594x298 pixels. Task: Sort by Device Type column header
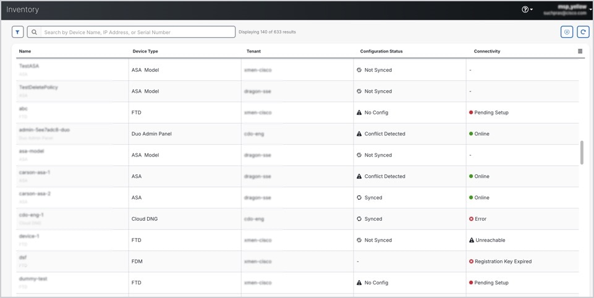[x=145, y=51]
